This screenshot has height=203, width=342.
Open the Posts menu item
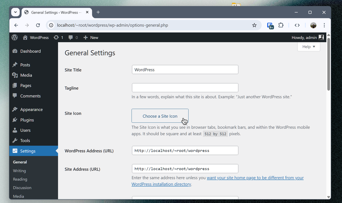coord(34,65)
